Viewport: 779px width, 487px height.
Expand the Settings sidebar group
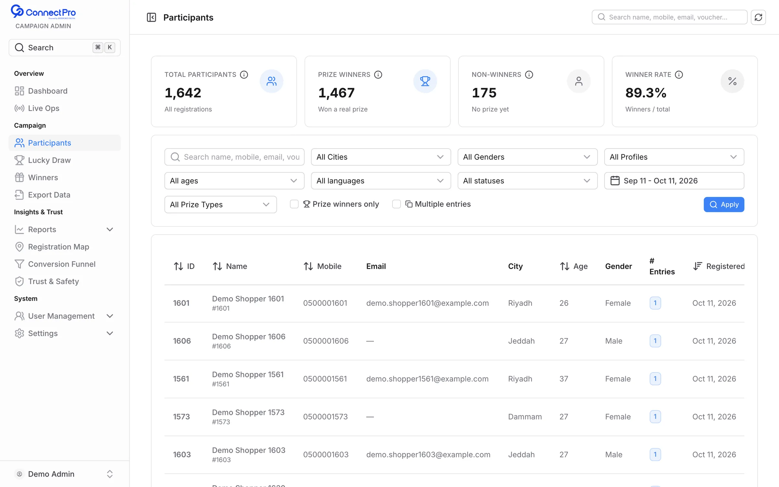pos(65,333)
